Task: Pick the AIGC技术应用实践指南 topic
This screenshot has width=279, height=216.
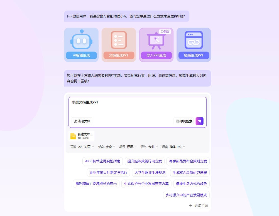Action: click(103, 161)
